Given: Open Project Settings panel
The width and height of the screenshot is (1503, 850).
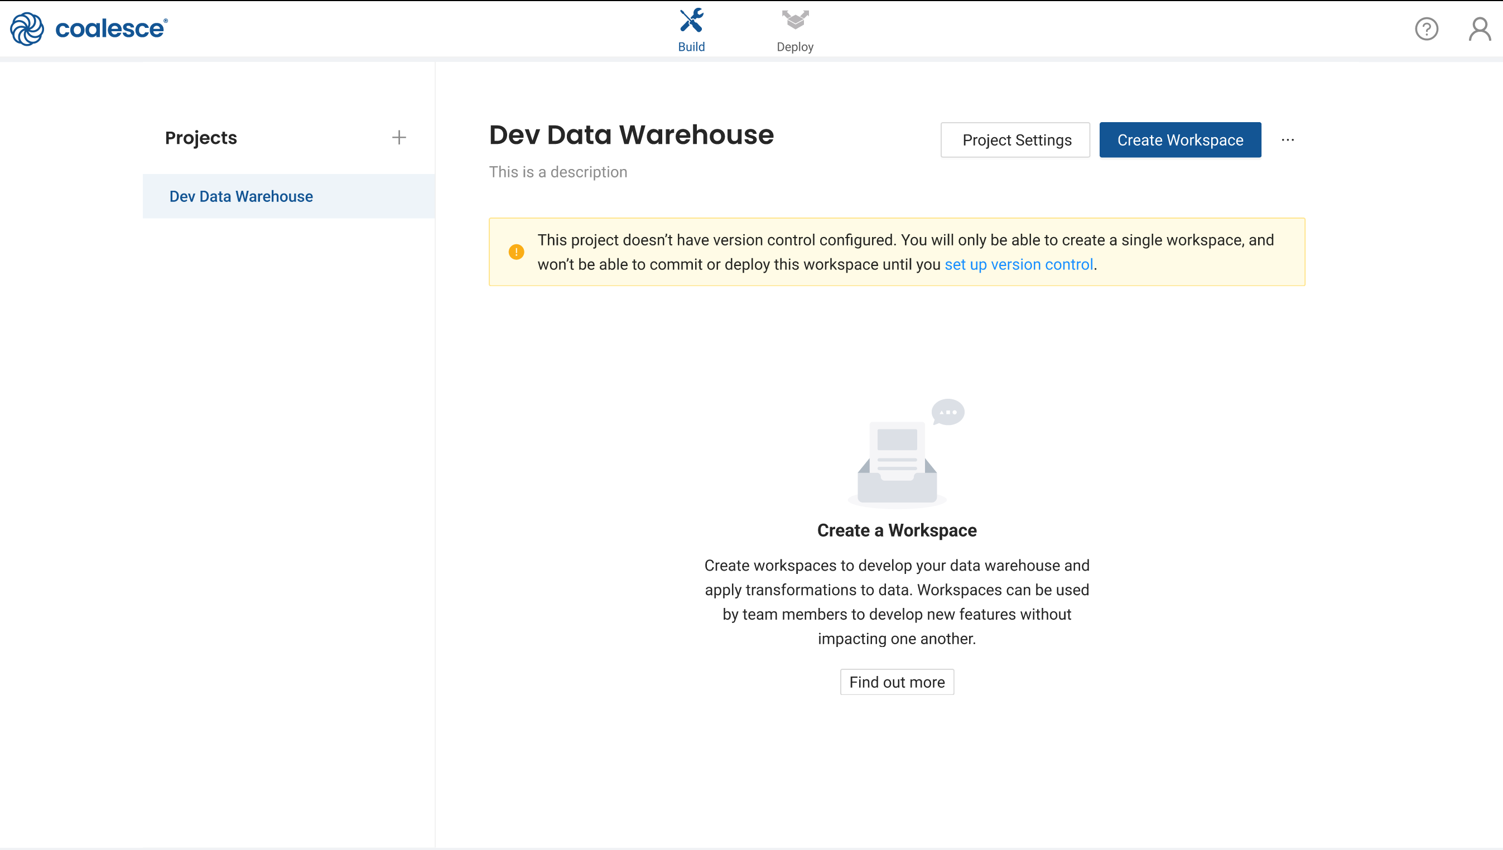Looking at the screenshot, I should coord(1016,141).
